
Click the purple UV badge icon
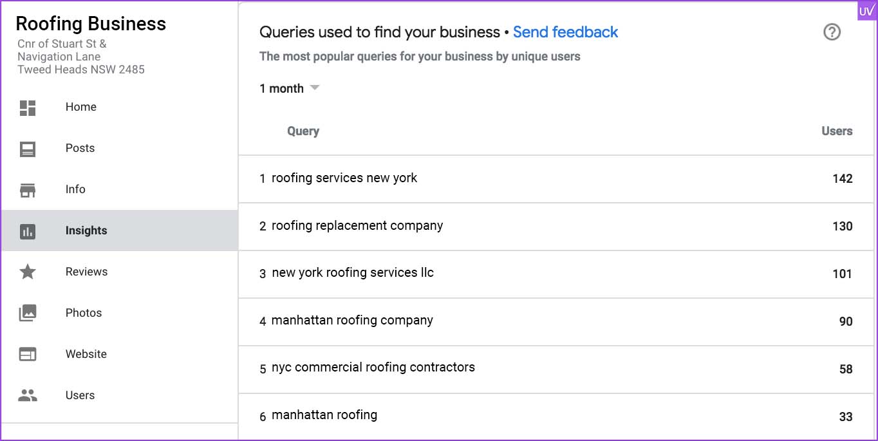867,11
